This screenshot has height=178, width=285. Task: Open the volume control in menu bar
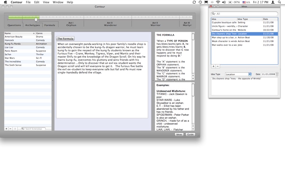coord(224,2)
